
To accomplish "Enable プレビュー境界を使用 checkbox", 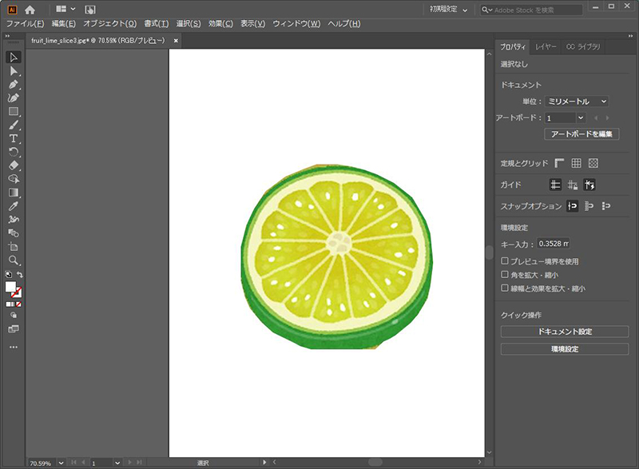I will [505, 261].
